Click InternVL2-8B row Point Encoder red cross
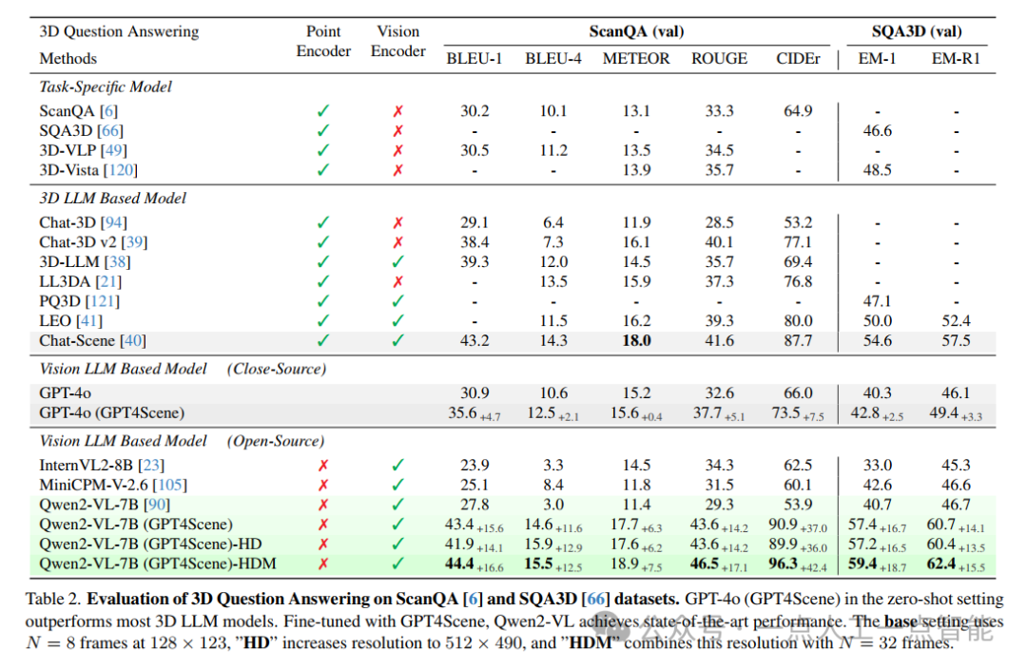 pyautogui.click(x=323, y=466)
